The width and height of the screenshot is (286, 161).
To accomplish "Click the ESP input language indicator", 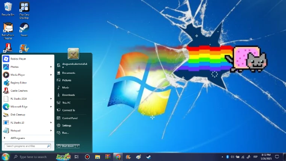I will [x=255, y=157].
